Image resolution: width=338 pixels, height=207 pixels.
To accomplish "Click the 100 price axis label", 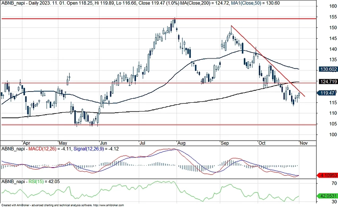I will click(x=333, y=135).
